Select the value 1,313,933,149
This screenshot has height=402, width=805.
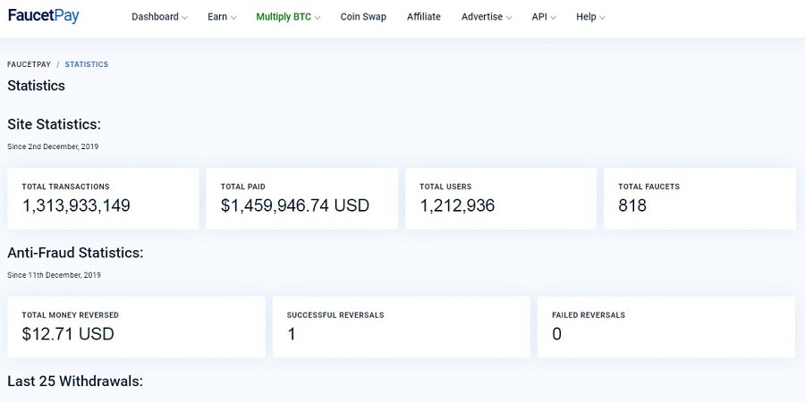click(x=76, y=205)
